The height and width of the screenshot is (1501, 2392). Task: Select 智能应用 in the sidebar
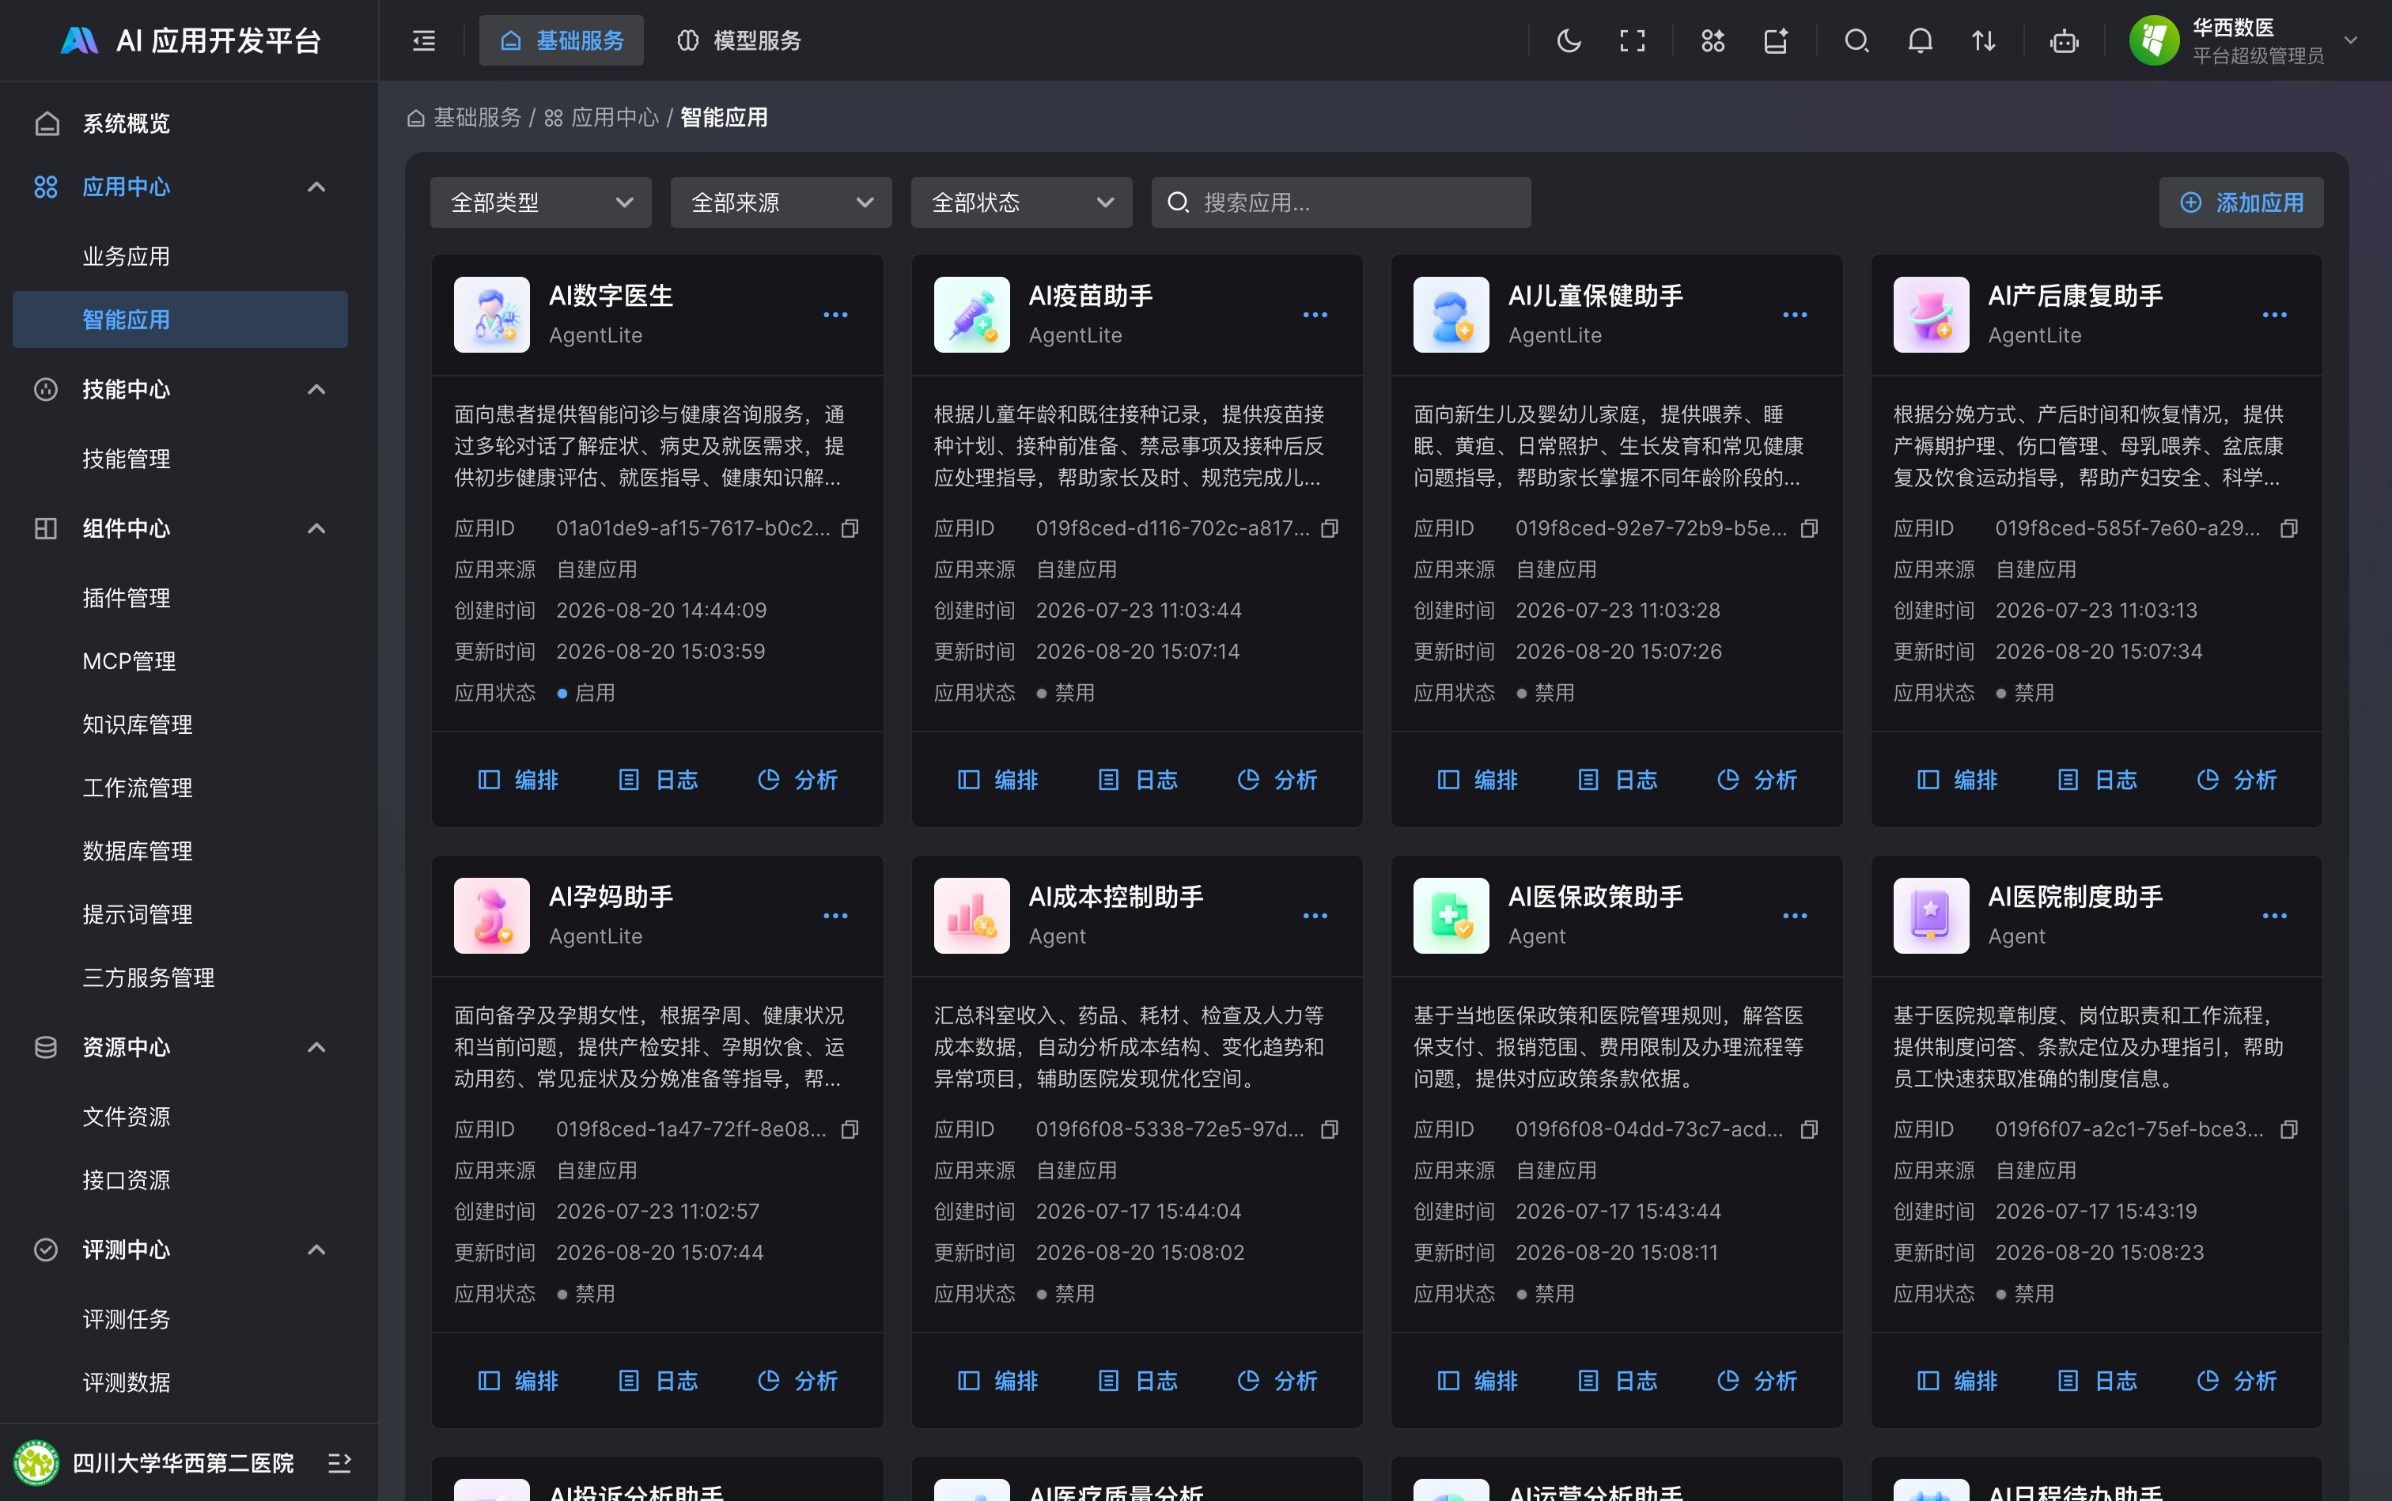click(x=180, y=319)
